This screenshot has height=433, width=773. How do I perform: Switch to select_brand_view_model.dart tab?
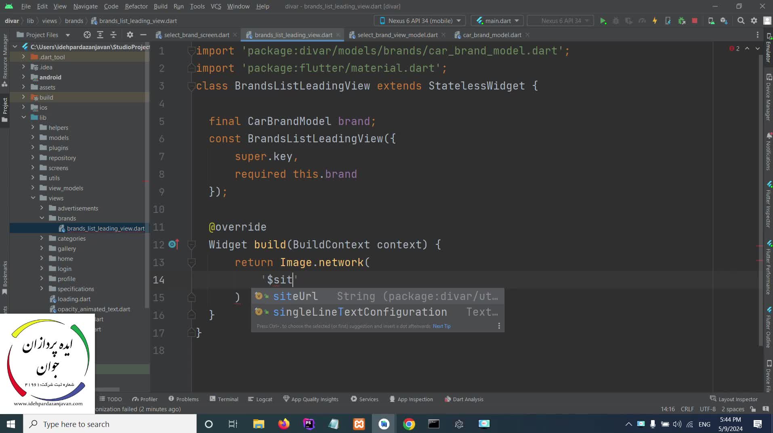point(397,35)
